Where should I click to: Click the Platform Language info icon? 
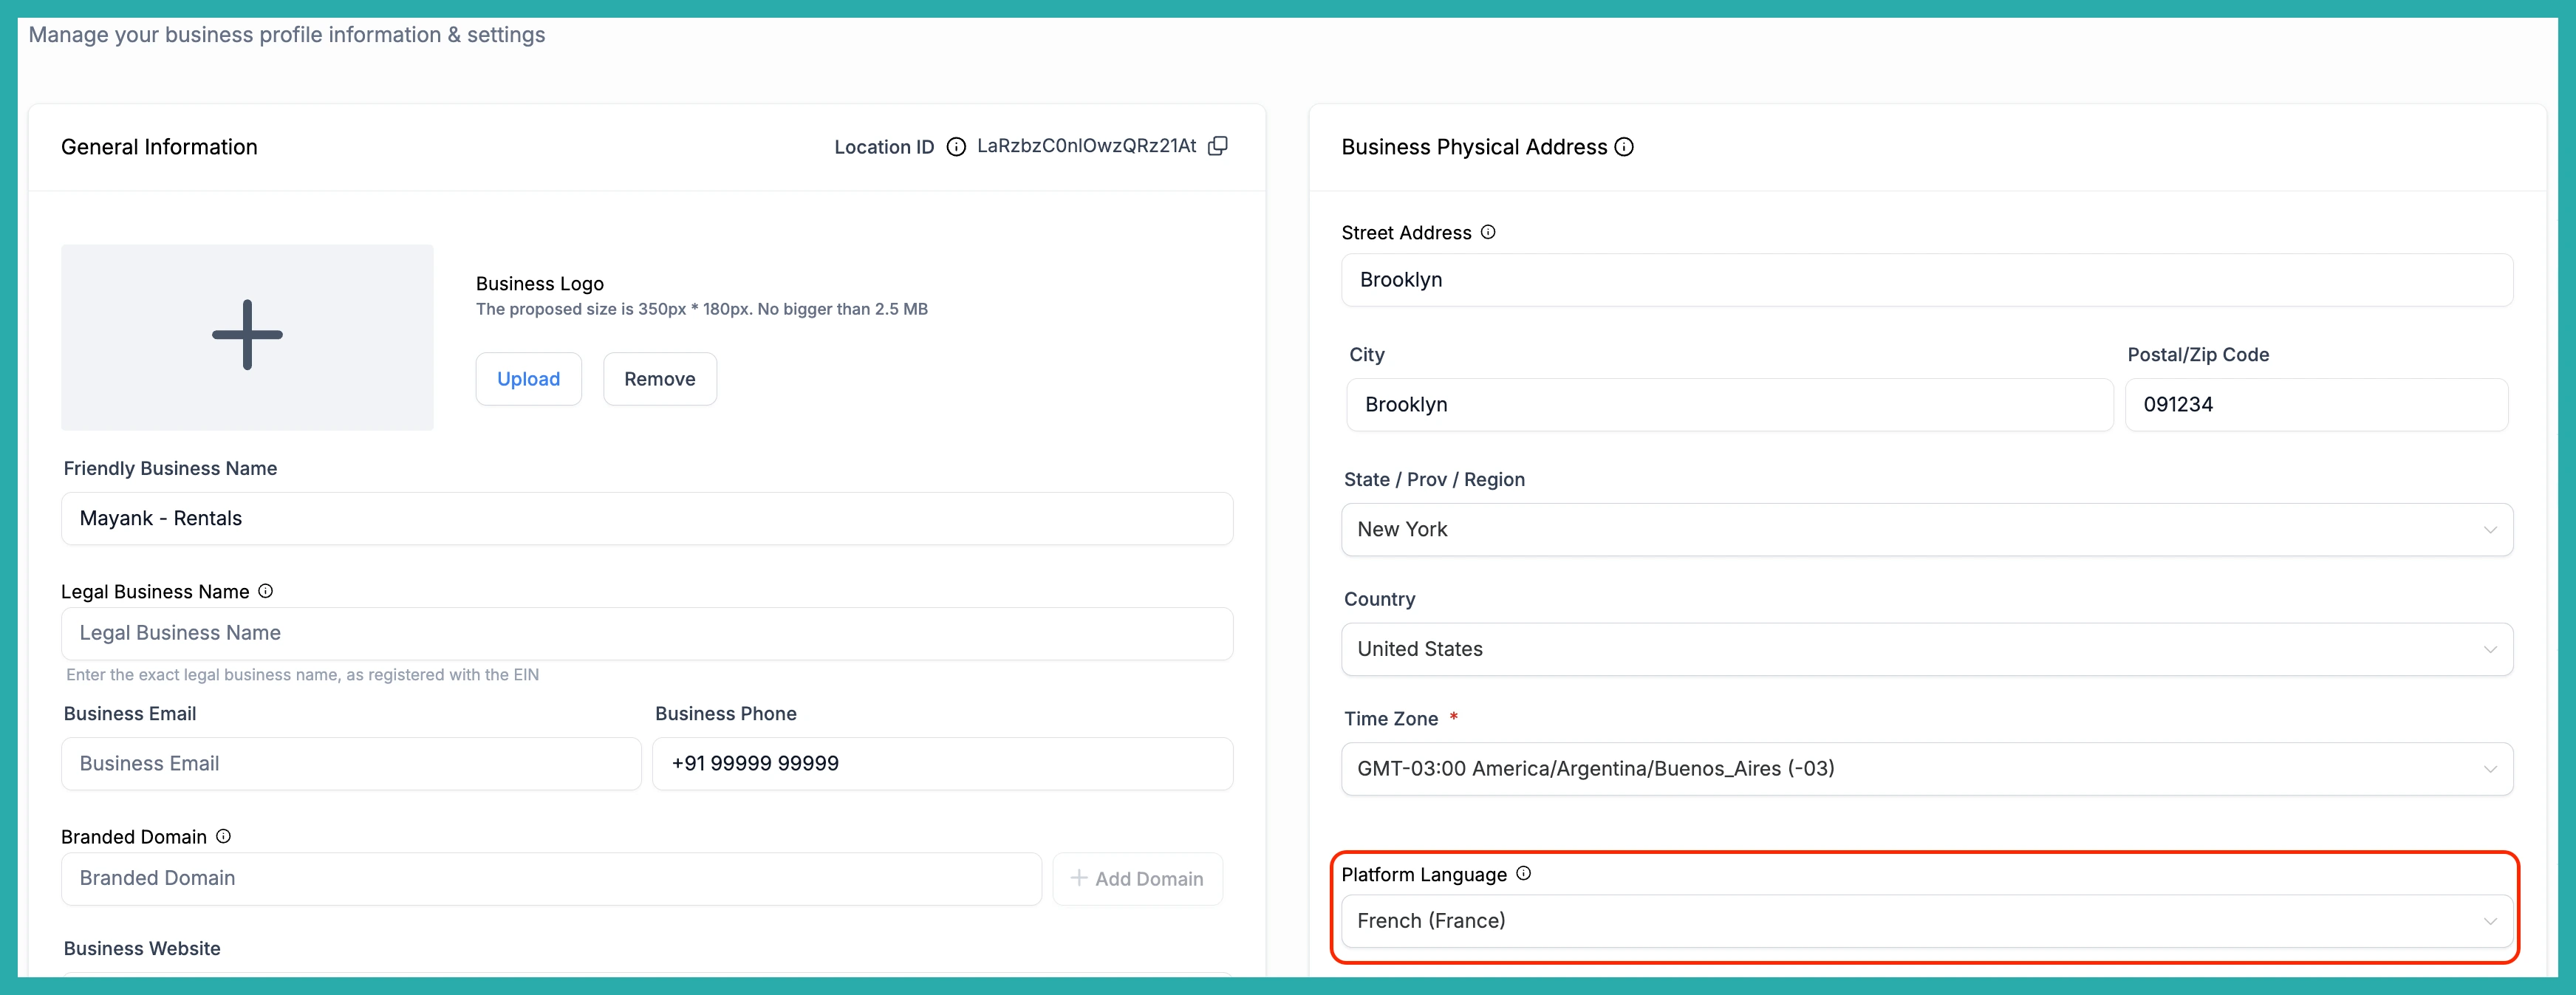pyautogui.click(x=1523, y=873)
